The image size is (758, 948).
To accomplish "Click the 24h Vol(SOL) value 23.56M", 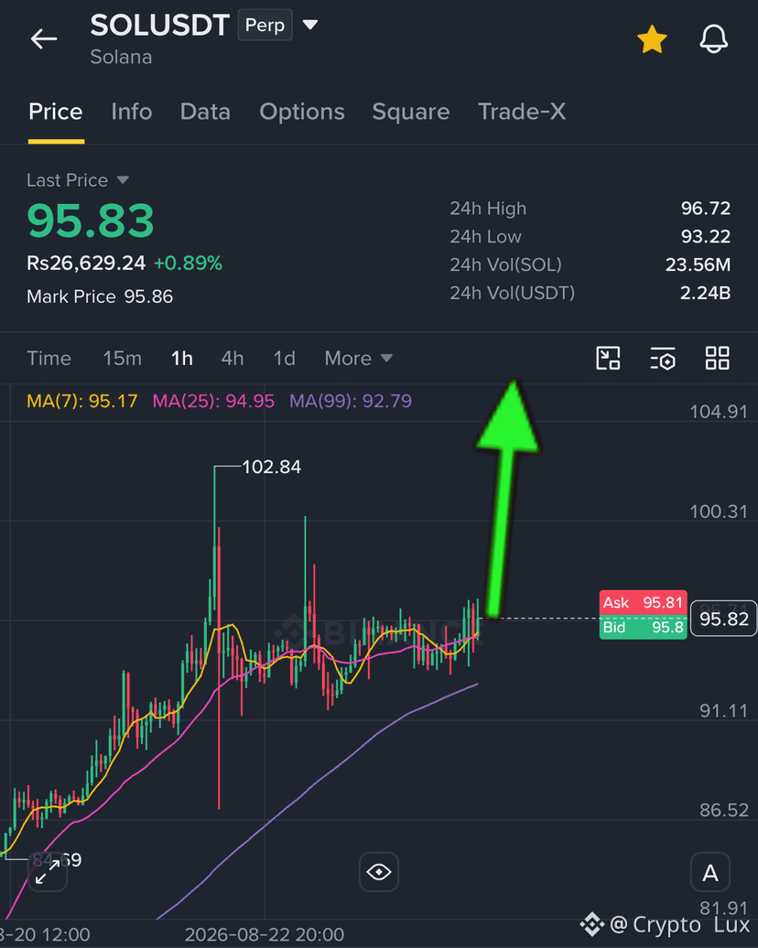I will (698, 264).
